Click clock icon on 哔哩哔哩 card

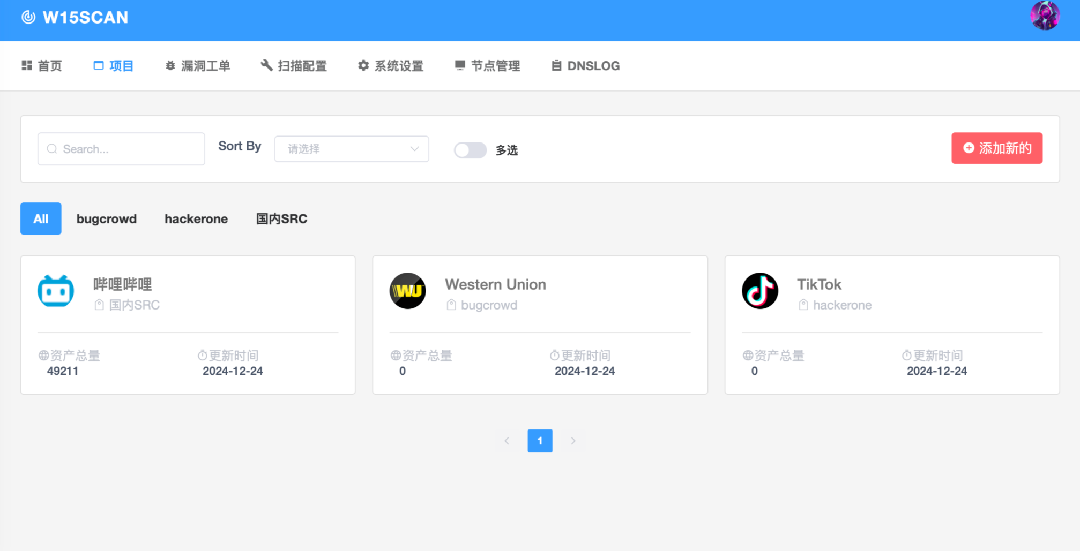(202, 355)
